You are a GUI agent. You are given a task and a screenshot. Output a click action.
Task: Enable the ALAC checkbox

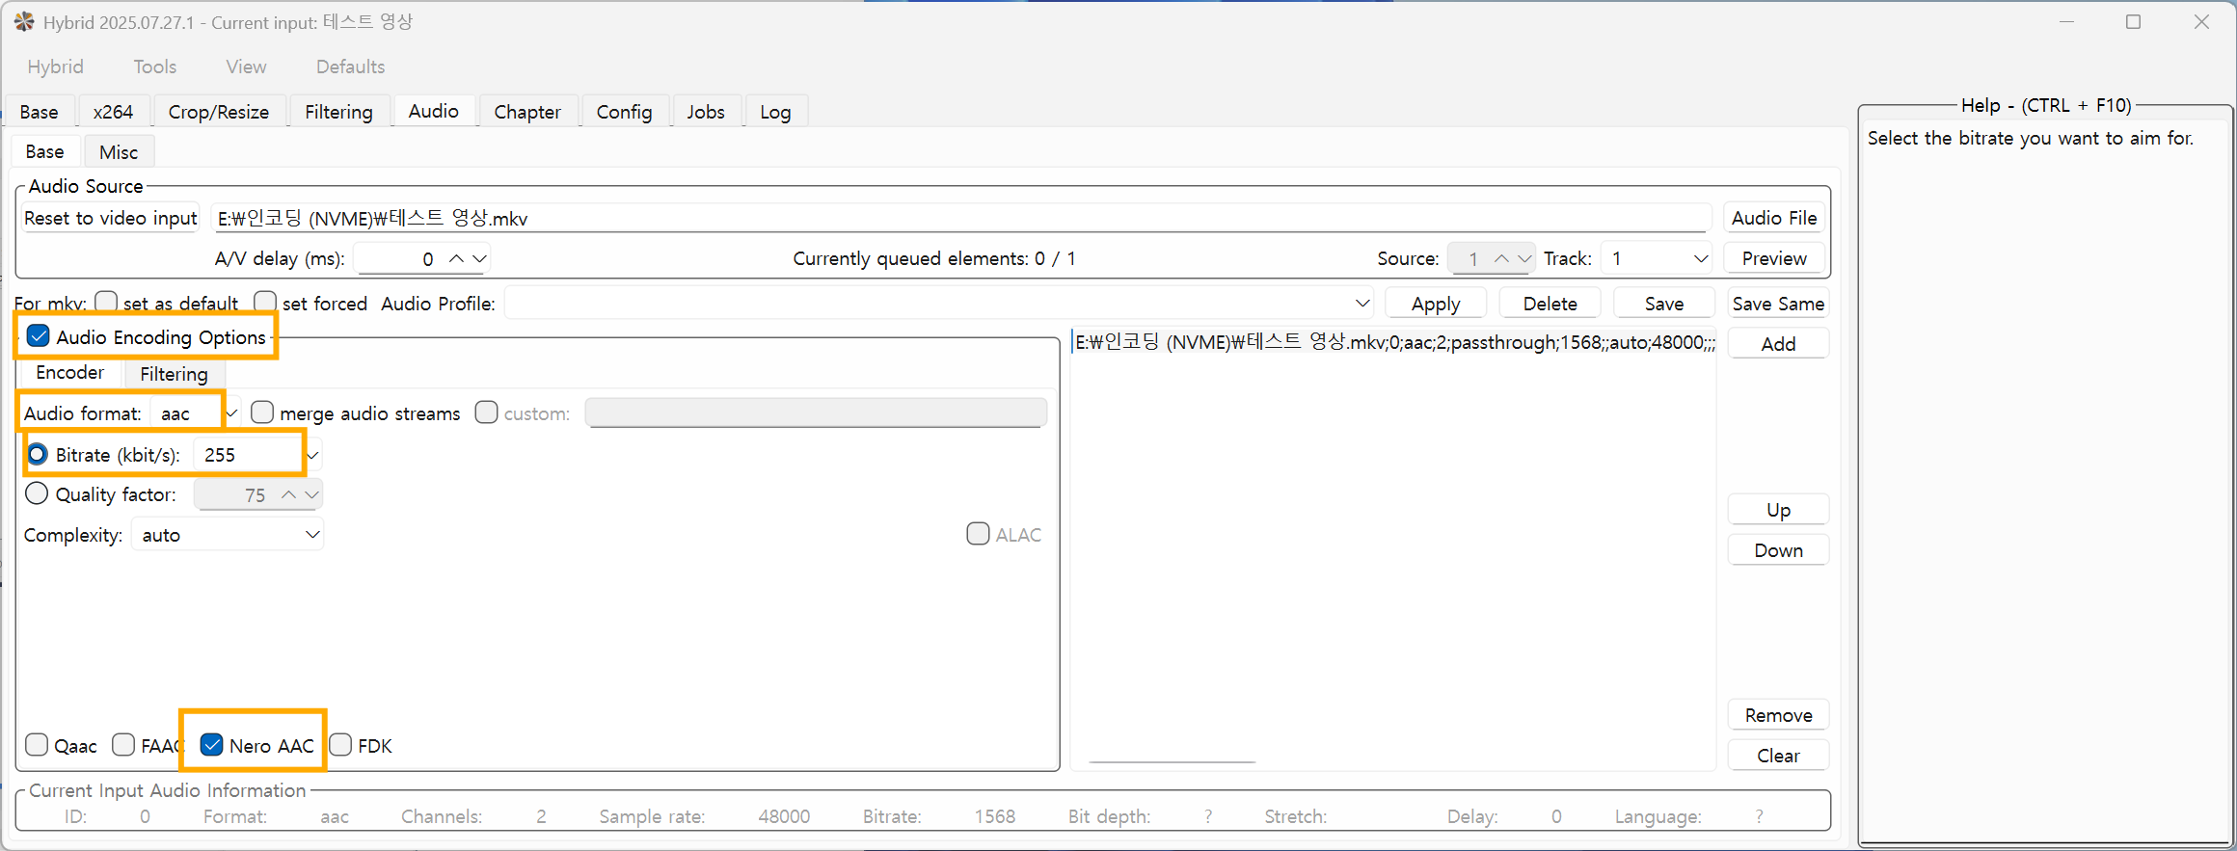(978, 534)
